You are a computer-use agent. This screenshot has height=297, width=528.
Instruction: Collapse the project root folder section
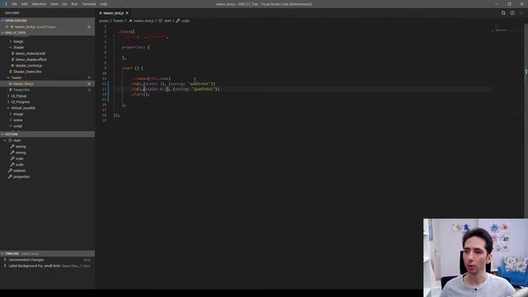pos(47,33)
